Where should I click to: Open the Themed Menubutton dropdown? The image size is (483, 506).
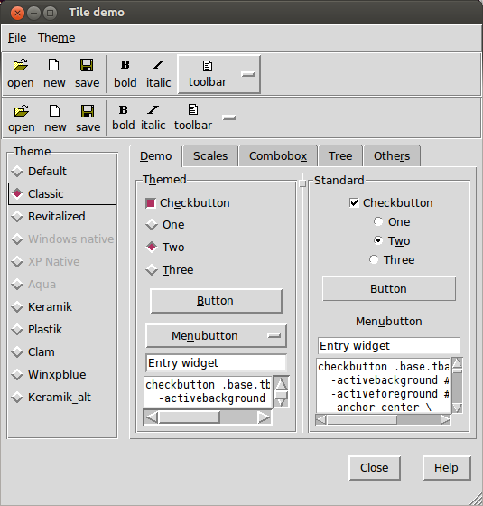point(216,336)
